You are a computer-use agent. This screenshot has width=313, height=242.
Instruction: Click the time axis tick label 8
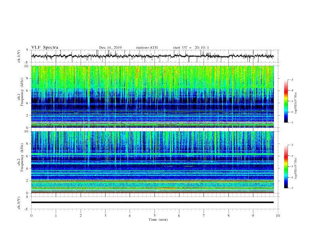[228, 216]
